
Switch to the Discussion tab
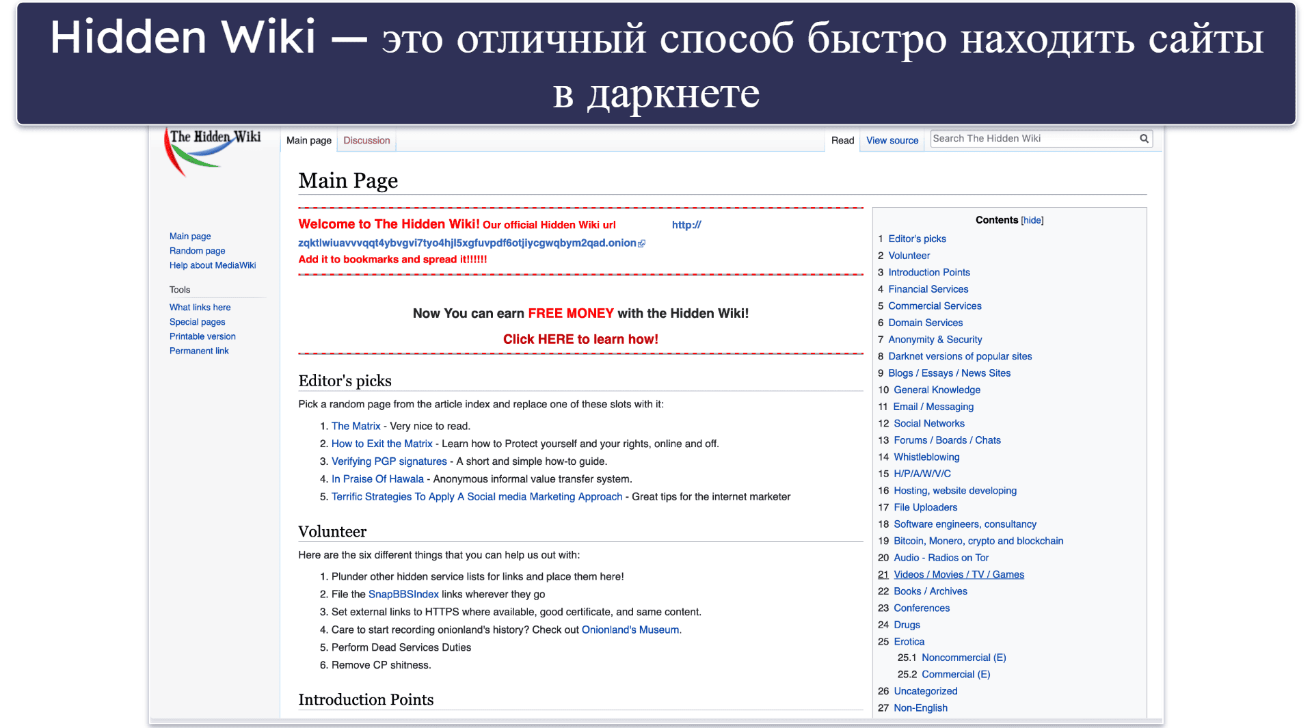366,140
